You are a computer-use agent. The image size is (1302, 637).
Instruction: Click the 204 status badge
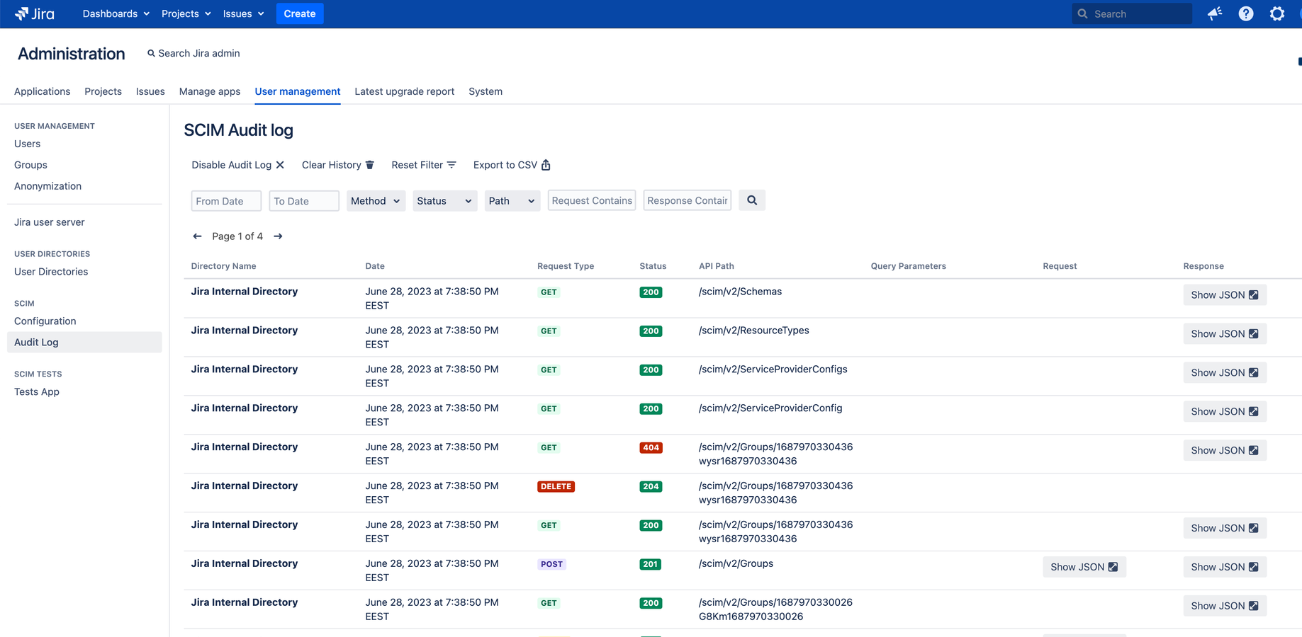pyautogui.click(x=651, y=487)
